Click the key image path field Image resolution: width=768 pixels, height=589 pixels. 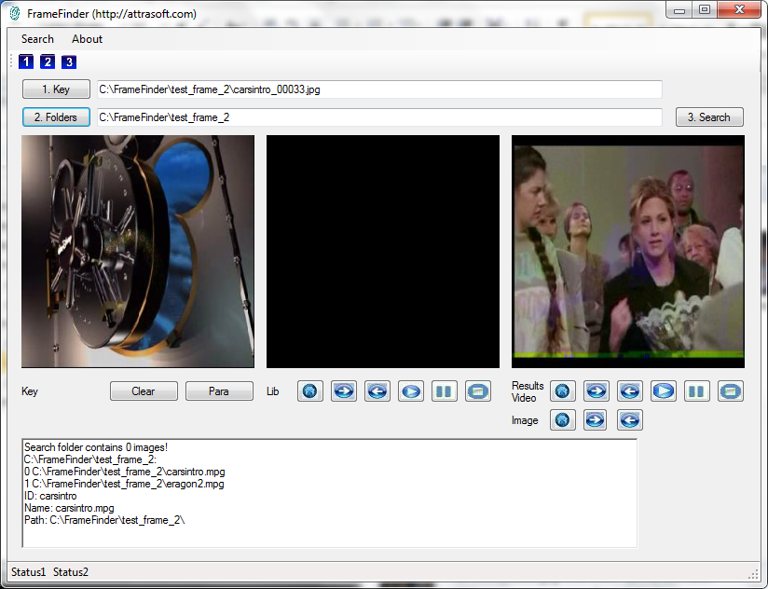coord(379,89)
